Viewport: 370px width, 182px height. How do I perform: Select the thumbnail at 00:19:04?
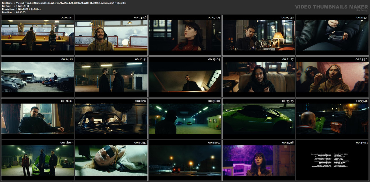click(185, 77)
